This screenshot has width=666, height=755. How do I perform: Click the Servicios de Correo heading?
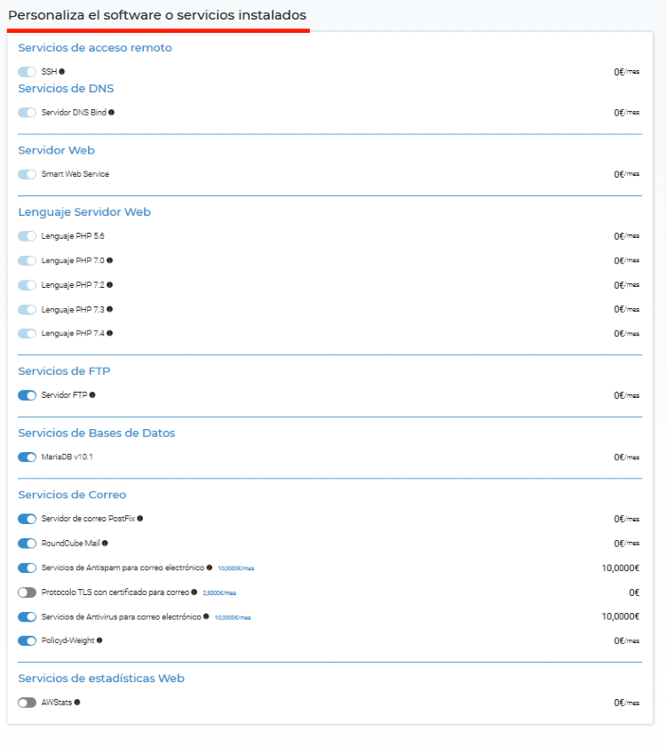[x=72, y=495]
